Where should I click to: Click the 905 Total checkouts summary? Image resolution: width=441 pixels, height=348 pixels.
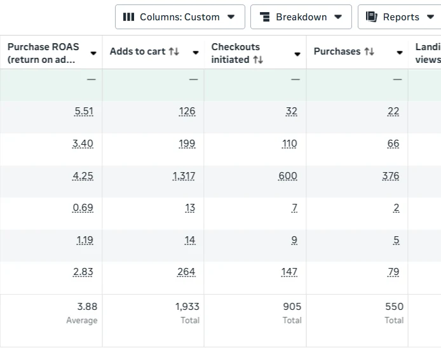tap(292, 312)
